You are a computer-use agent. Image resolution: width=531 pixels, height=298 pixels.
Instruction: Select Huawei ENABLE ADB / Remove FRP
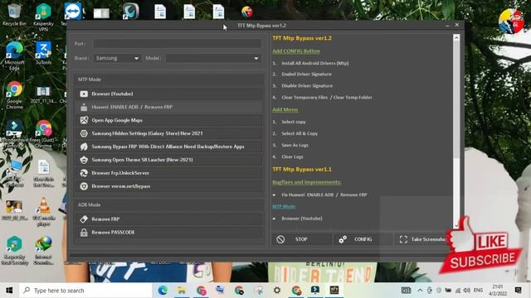168,107
